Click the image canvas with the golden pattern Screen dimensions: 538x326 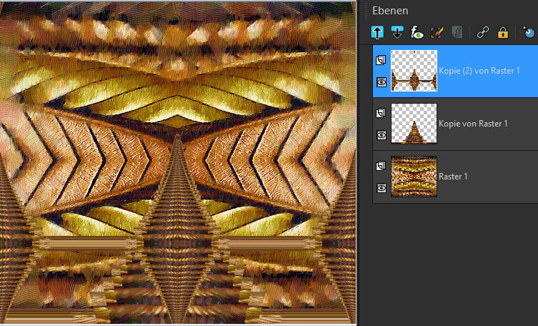[x=178, y=163]
